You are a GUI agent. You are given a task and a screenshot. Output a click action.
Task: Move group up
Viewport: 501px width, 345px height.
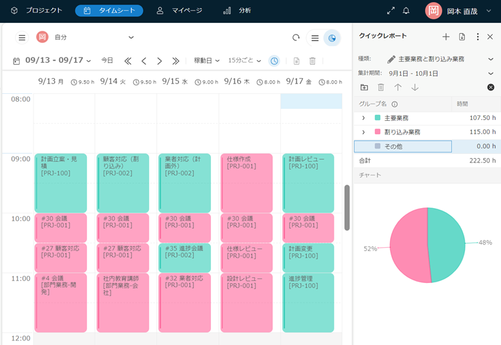(x=398, y=87)
